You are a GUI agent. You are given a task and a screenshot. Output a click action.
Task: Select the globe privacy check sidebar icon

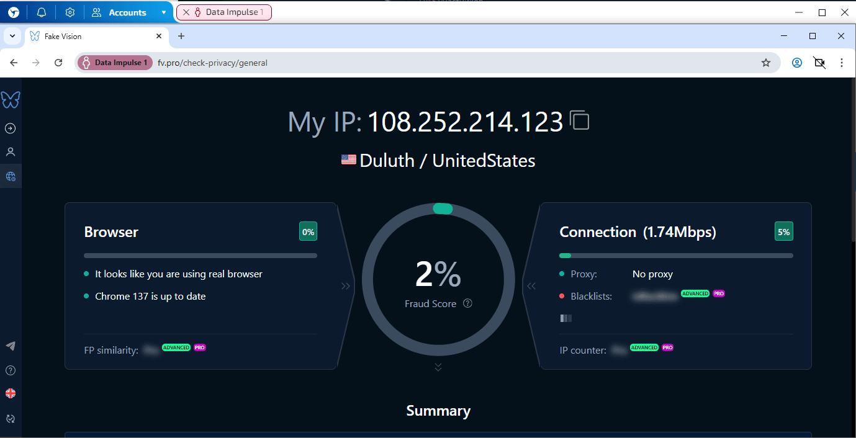11,176
